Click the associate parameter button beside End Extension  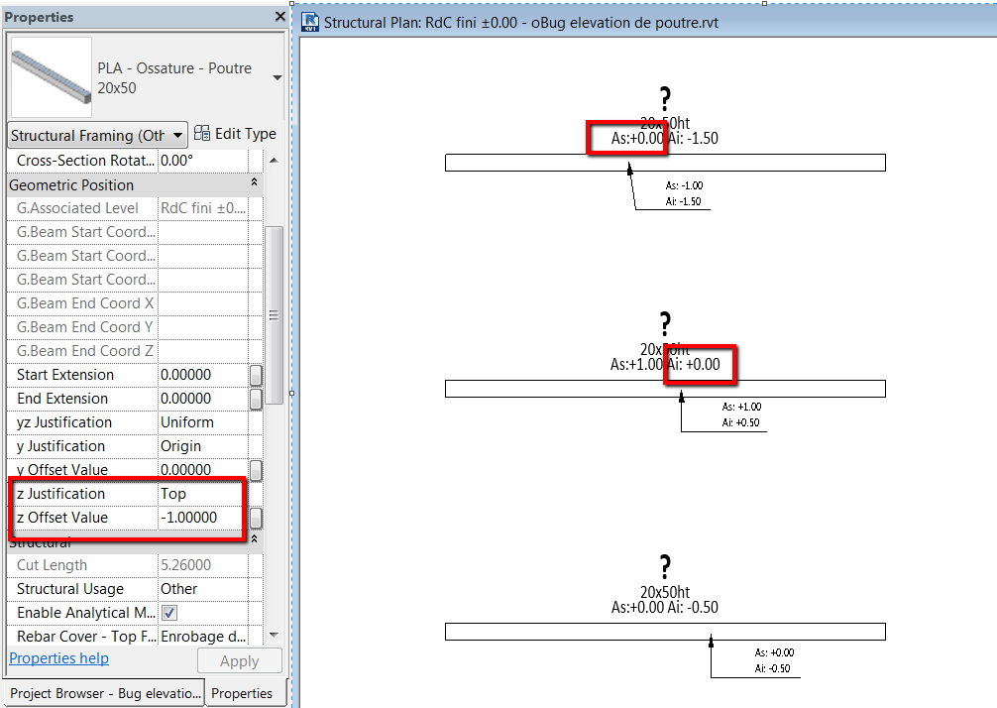(x=256, y=398)
